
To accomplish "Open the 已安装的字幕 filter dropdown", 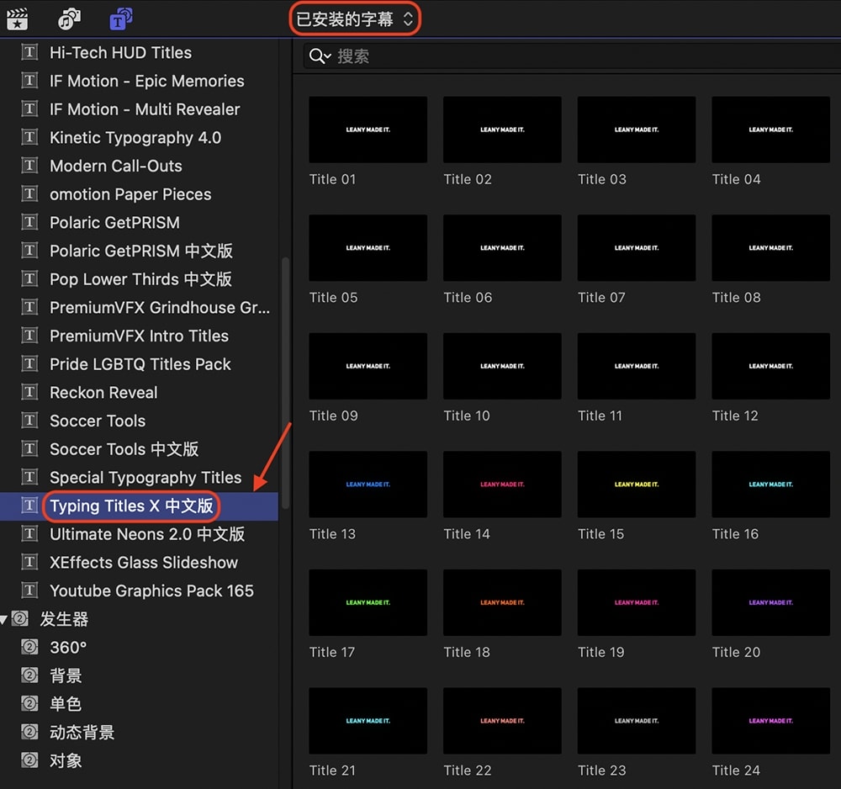I will tap(354, 19).
